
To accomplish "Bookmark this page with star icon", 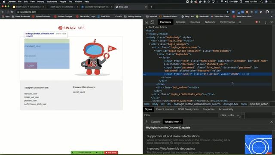I will 227,12.
